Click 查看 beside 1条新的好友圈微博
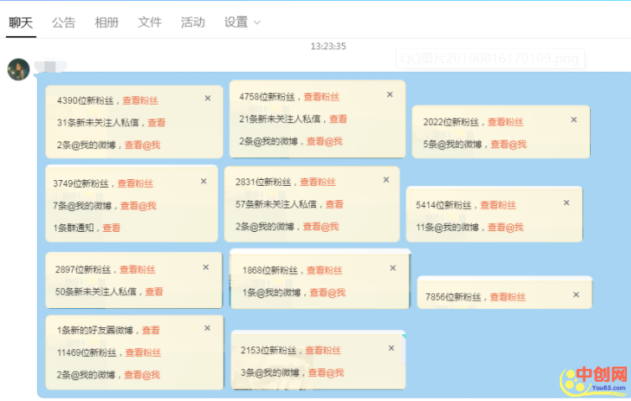631x401 pixels. point(151,331)
